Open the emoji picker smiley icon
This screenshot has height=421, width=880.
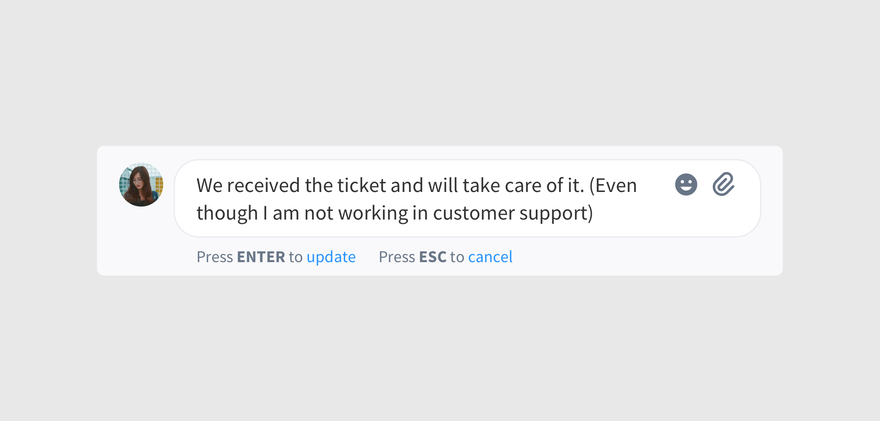click(x=686, y=184)
